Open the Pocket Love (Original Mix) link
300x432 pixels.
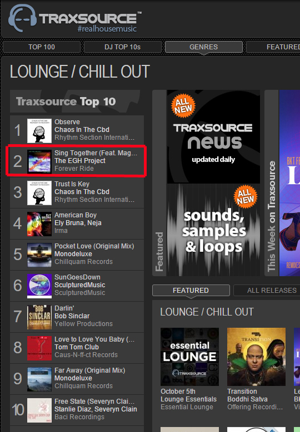[x=94, y=246]
